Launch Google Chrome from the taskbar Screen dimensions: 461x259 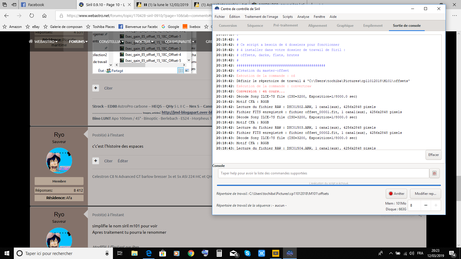coord(191,253)
